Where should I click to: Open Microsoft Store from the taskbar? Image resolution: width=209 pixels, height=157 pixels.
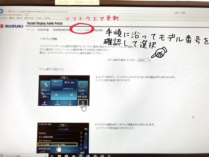click(66, 156)
